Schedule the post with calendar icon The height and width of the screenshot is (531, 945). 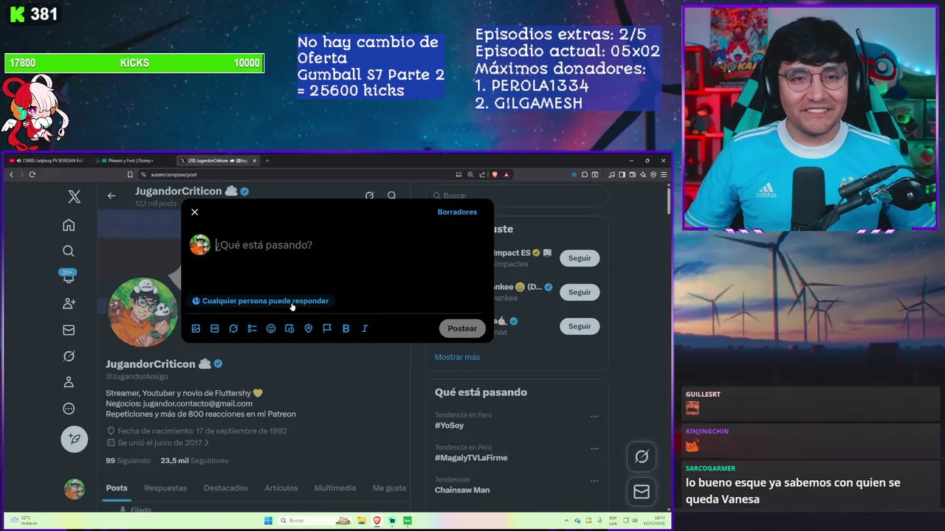[x=289, y=328]
